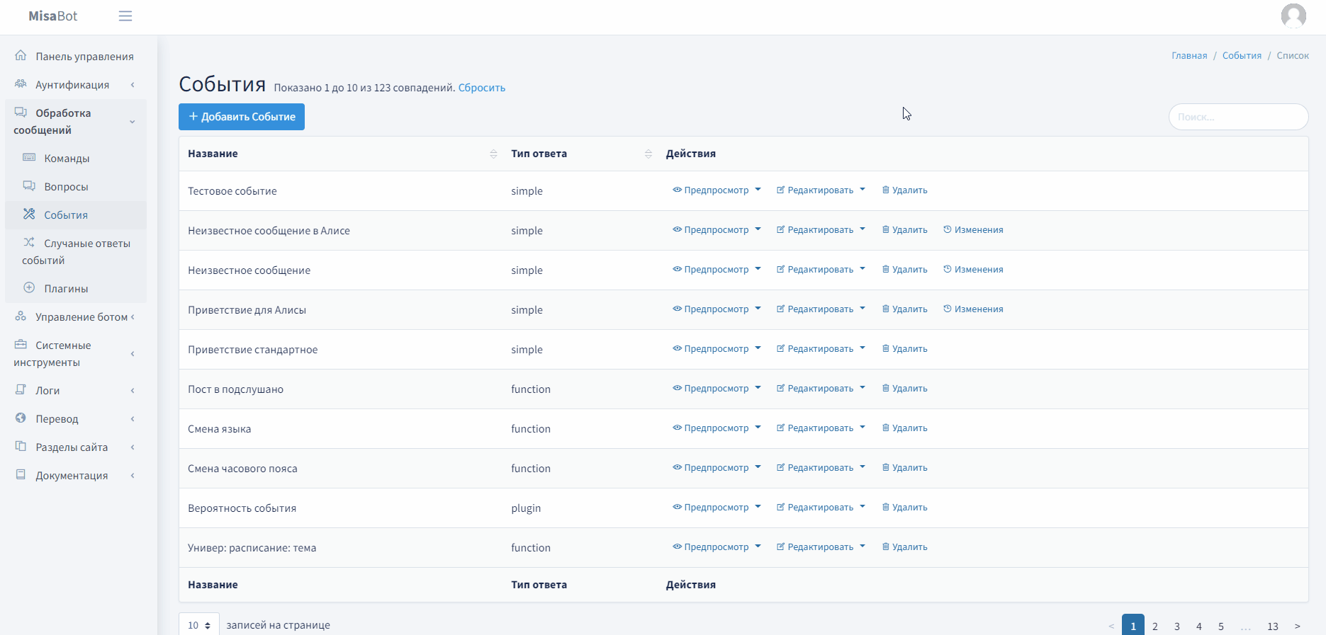Screen dimensions: 1326x635
Task: Click the Перевод globe icon
Action: pyautogui.click(x=21, y=418)
